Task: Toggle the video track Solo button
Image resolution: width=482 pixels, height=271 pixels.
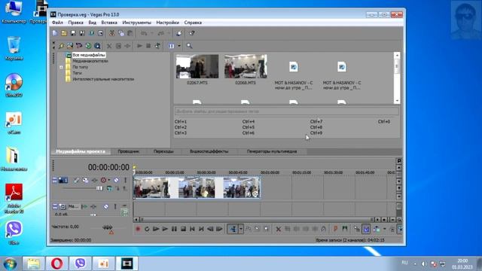Action: coord(125,180)
